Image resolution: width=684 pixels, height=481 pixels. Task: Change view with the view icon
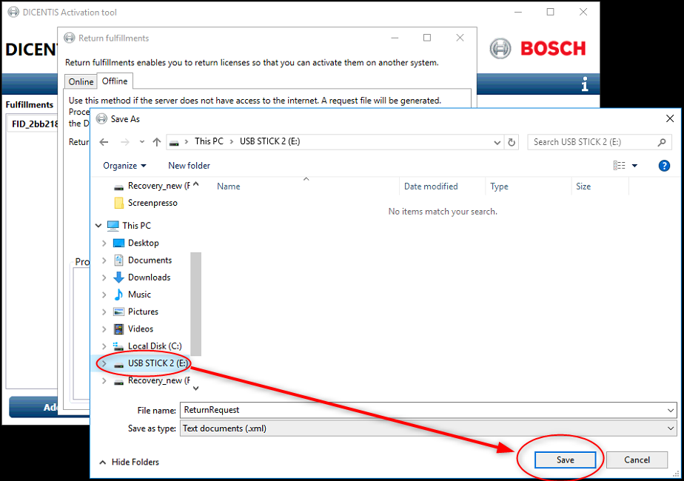tap(619, 166)
